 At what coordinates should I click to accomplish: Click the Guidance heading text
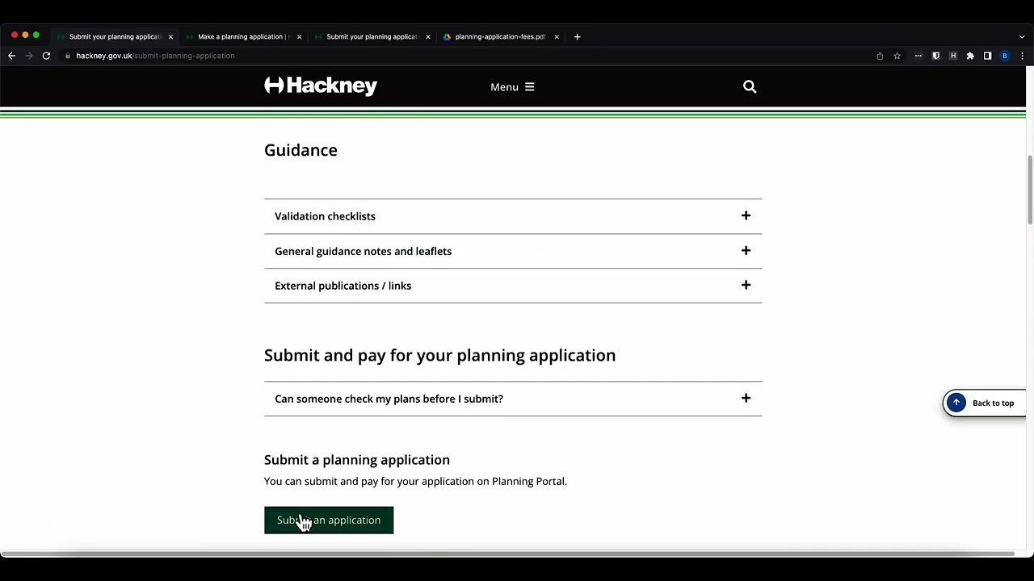pyautogui.click(x=301, y=150)
